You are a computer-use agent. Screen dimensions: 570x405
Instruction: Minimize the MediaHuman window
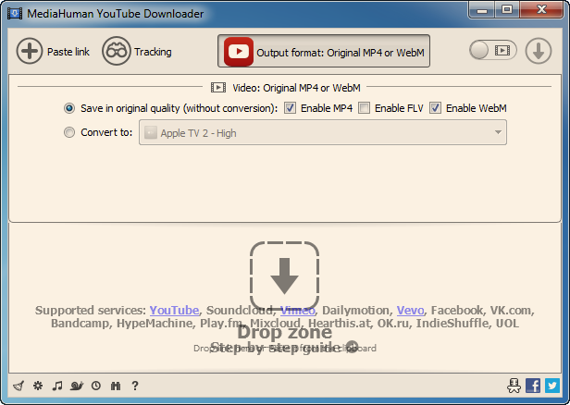pos(482,10)
